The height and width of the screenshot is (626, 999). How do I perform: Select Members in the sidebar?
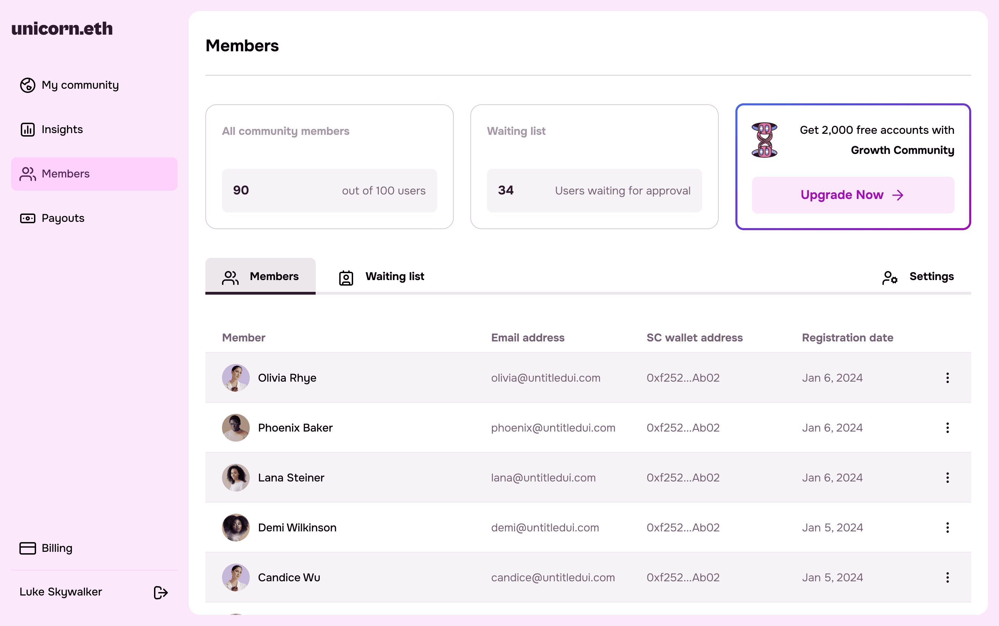click(94, 174)
